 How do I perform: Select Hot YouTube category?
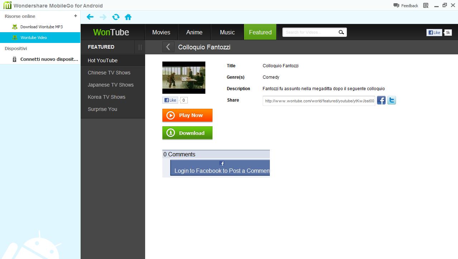[113, 60]
